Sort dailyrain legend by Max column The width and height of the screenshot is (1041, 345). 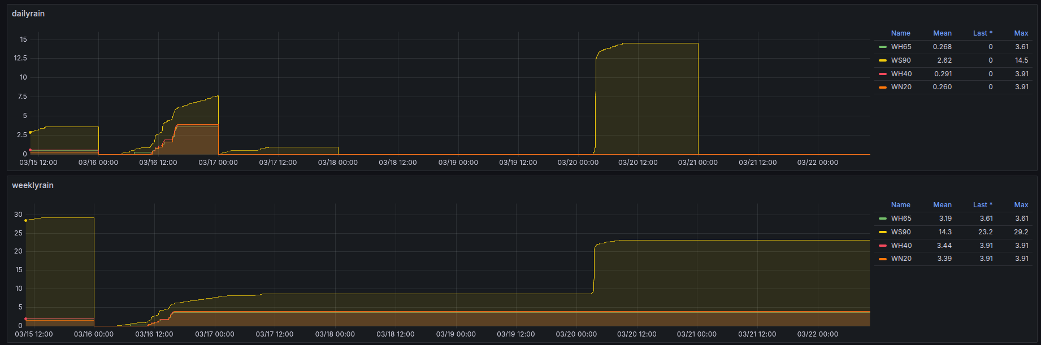[1021, 33]
